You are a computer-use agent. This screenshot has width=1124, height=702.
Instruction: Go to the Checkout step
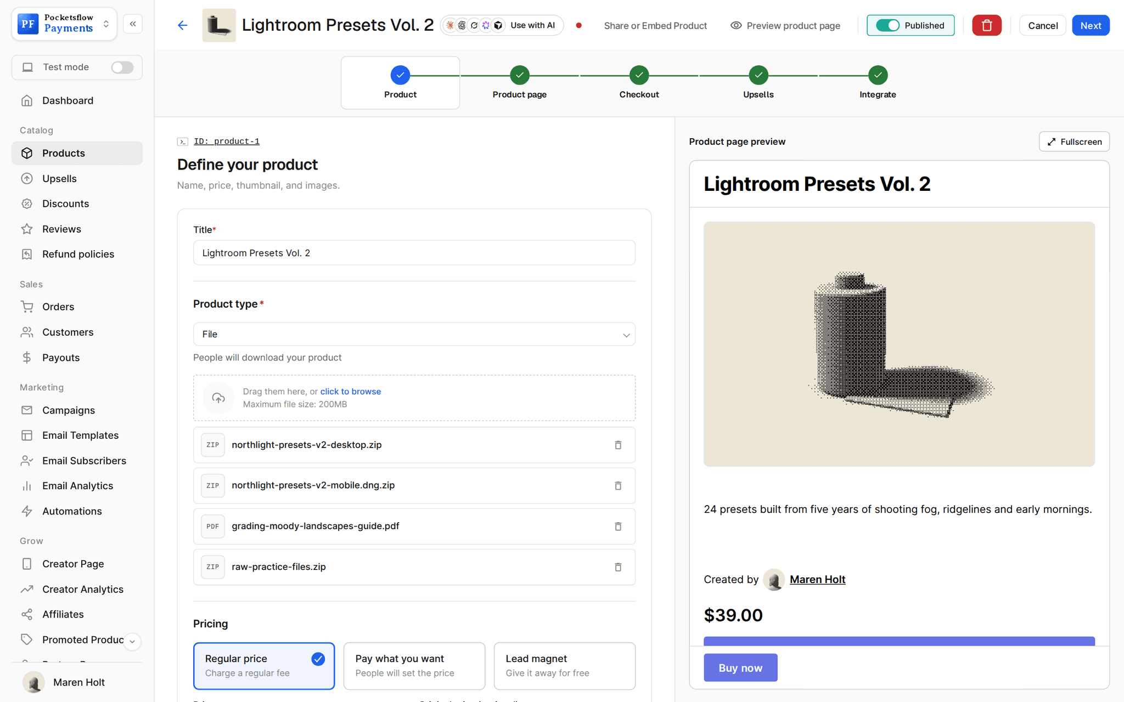(639, 83)
